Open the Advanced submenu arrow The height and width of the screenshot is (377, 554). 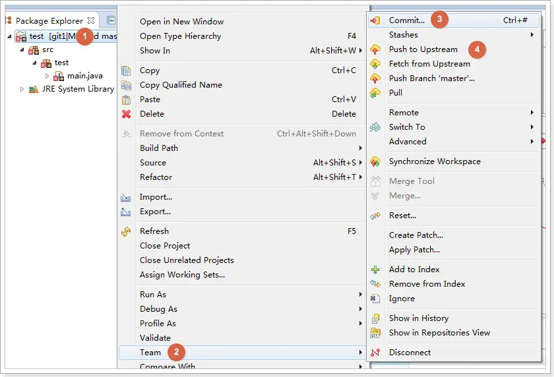pos(532,142)
